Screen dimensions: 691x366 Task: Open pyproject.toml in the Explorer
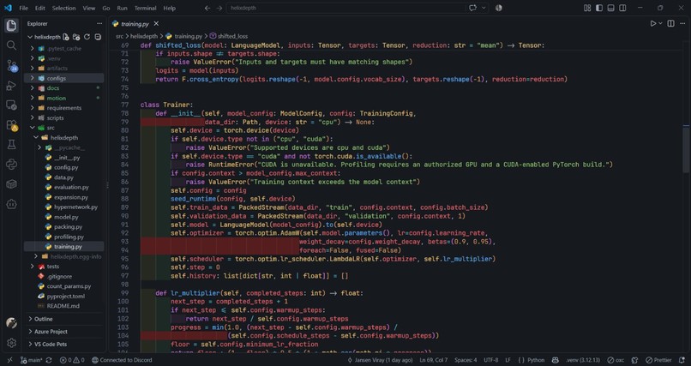[x=66, y=296]
